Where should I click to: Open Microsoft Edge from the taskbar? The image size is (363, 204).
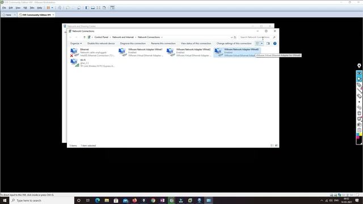[98, 201]
